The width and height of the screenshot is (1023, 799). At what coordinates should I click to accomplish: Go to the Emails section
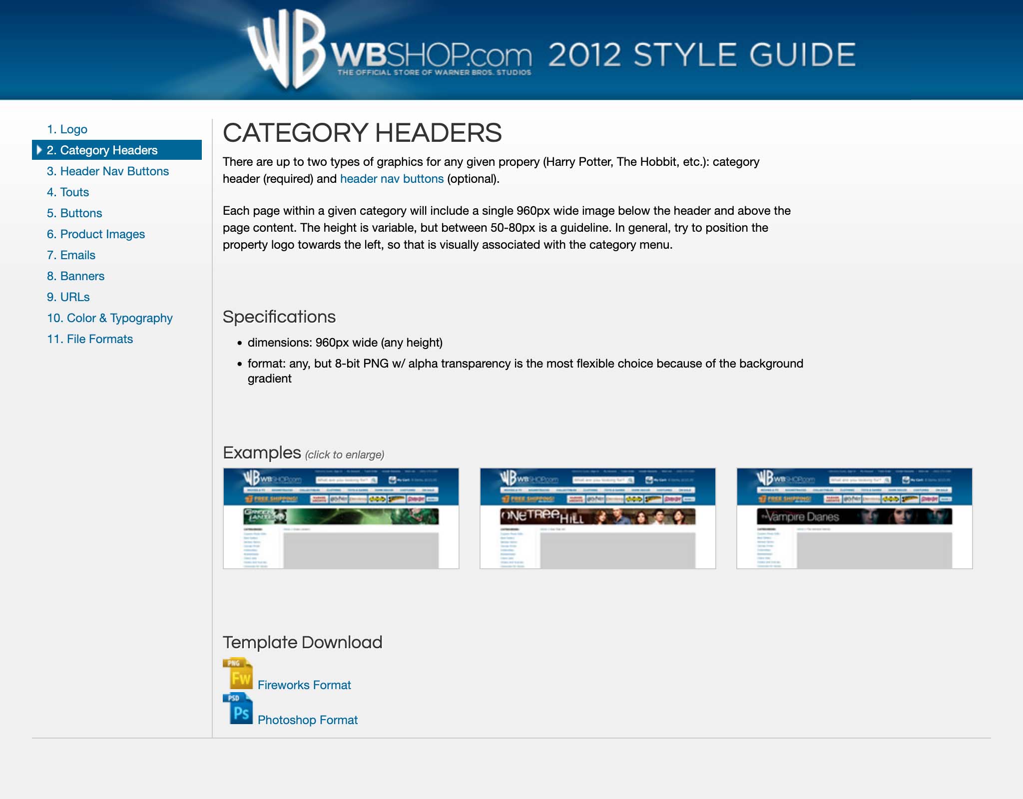click(71, 255)
